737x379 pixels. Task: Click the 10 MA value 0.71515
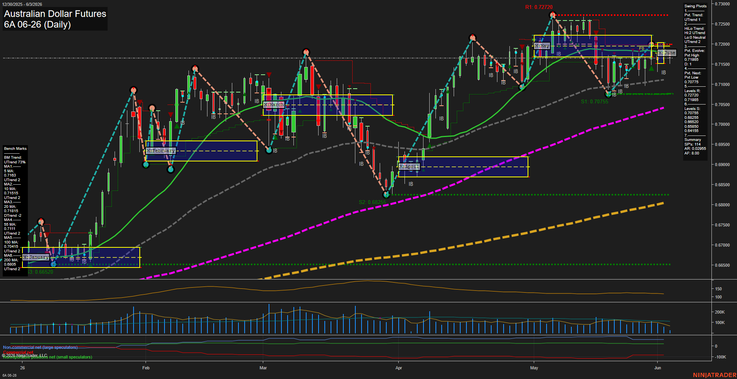(x=11, y=193)
